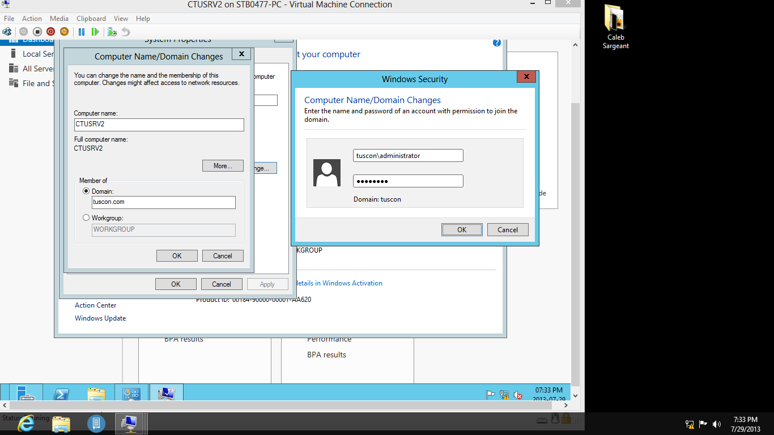Viewport: 774px width, 435px height.
Task: Click the Computer name field
Action: pos(159,125)
